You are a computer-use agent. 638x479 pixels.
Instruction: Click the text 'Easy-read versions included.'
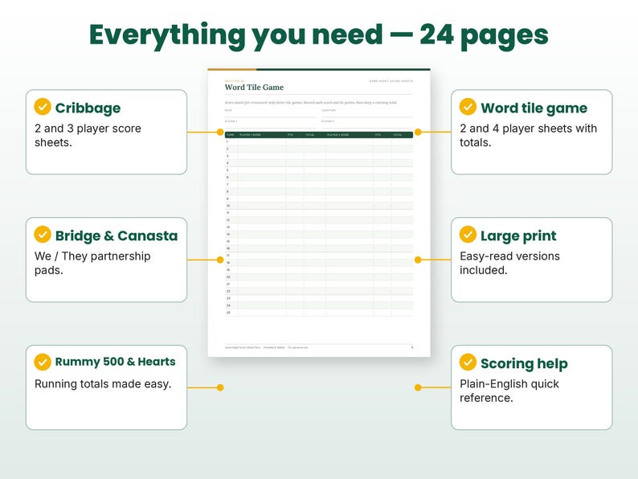509,263
